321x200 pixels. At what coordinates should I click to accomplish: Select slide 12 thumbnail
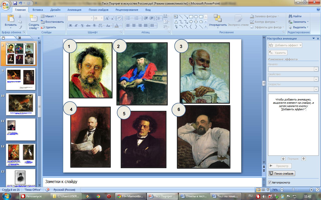[x=21, y=155]
